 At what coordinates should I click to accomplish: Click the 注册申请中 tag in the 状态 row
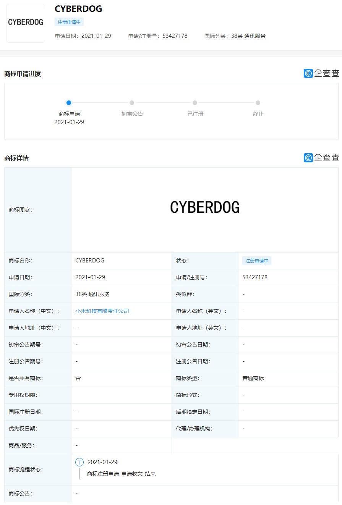[x=256, y=261]
